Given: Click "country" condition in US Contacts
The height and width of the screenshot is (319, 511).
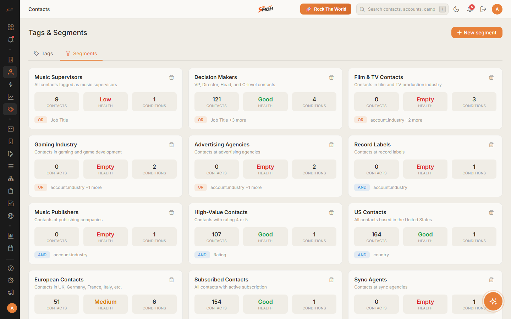Looking at the screenshot, I should [x=381, y=255].
